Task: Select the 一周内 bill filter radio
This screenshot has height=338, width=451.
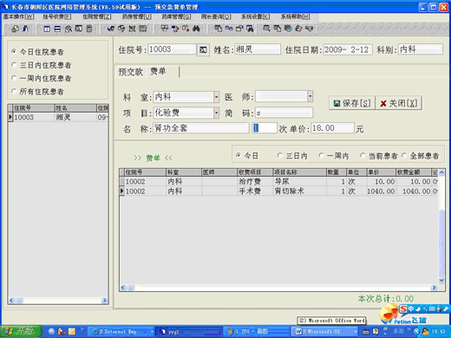Action: (x=321, y=155)
